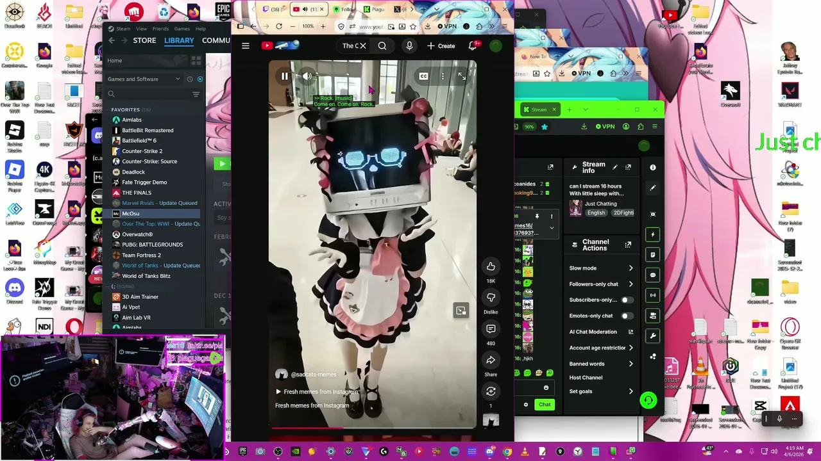Viewport: 821px width, 461px height.
Task: Expand Set goals option
Action: [631, 391]
